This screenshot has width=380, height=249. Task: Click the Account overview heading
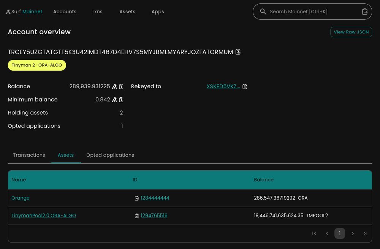pyautogui.click(x=39, y=32)
